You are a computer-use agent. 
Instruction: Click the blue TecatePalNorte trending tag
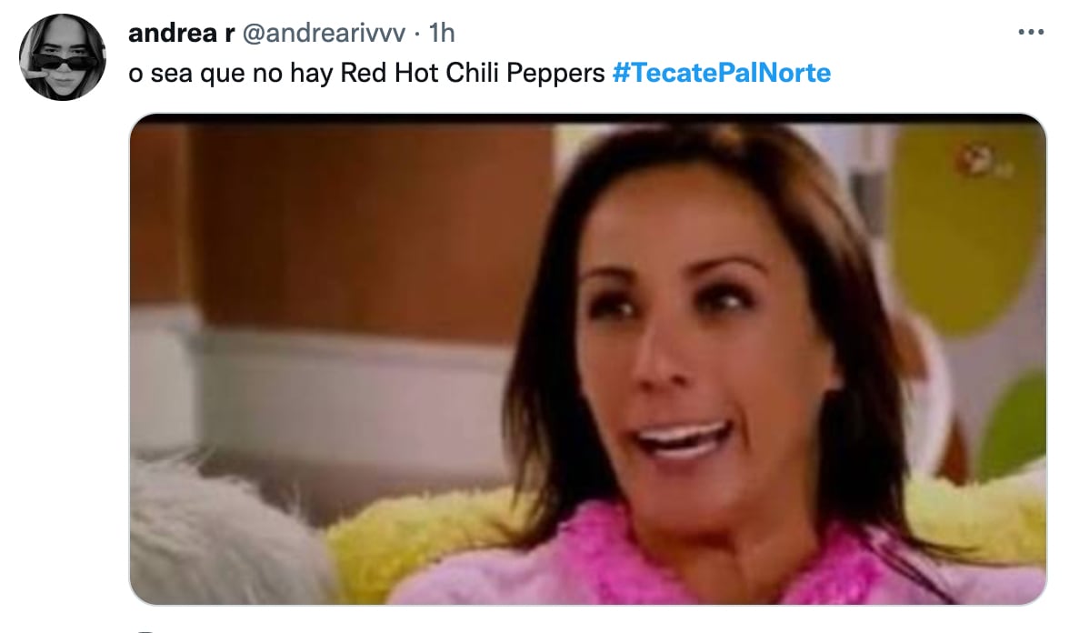pyautogui.click(x=722, y=73)
